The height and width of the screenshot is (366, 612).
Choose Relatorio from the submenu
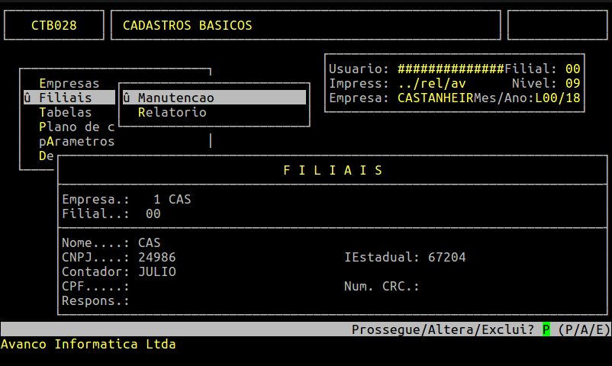(x=172, y=112)
